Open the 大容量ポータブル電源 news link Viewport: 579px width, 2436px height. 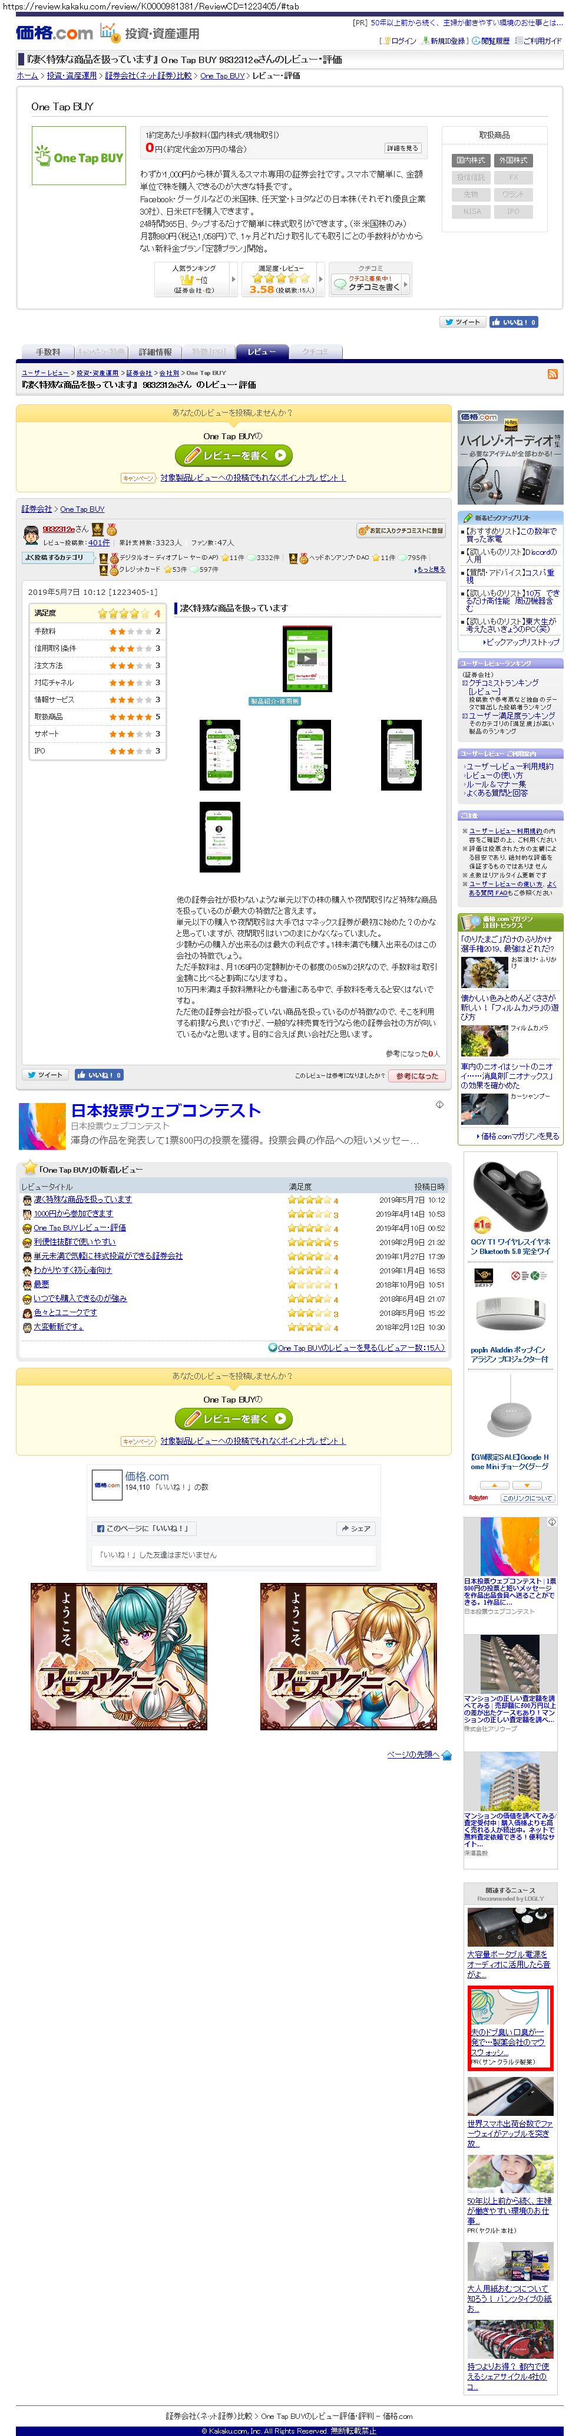tap(508, 1964)
